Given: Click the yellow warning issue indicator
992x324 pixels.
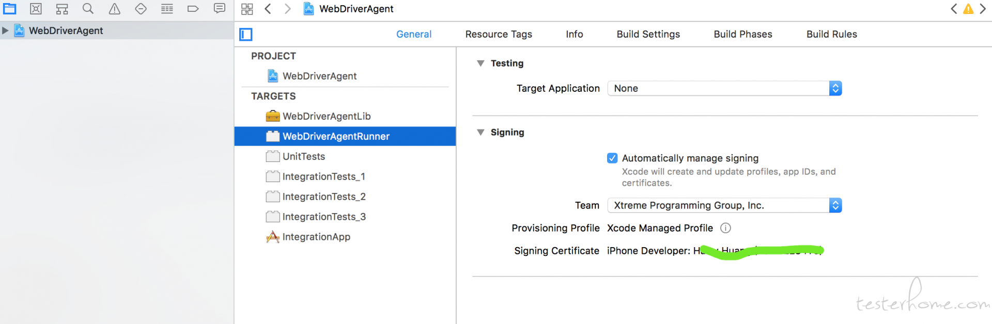Looking at the screenshot, I should 968,9.
